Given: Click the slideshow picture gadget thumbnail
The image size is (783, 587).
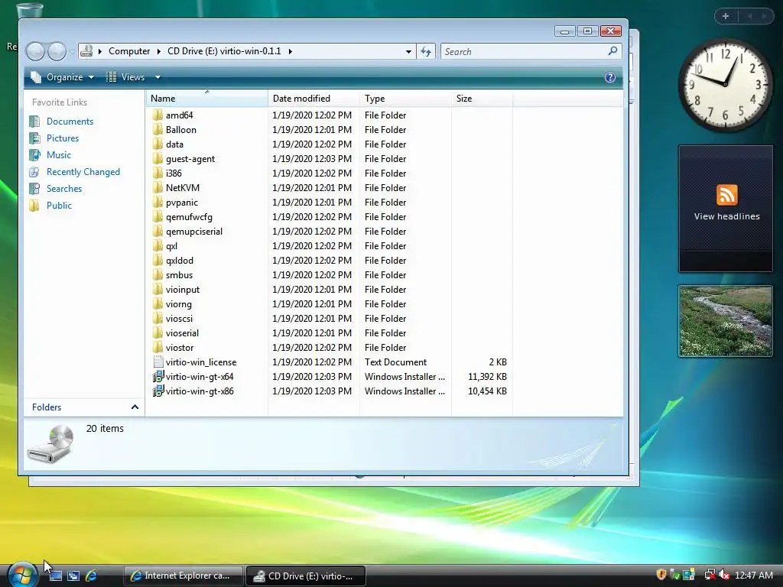Looking at the screenshot, I should (725, 321).
